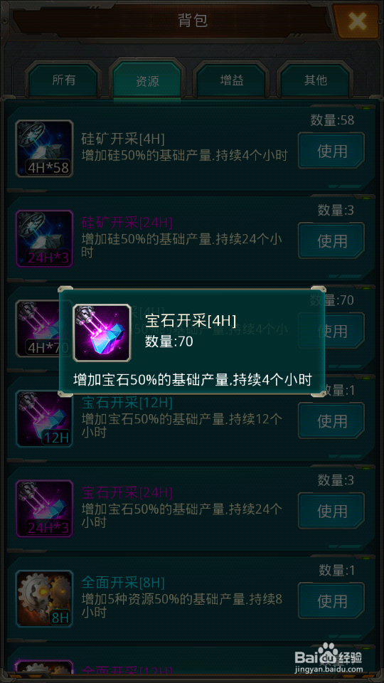Screen dimensions: 384x683
Task: Tap the 宝石开采[4H] tooltip description text
Action: point(193,380)
